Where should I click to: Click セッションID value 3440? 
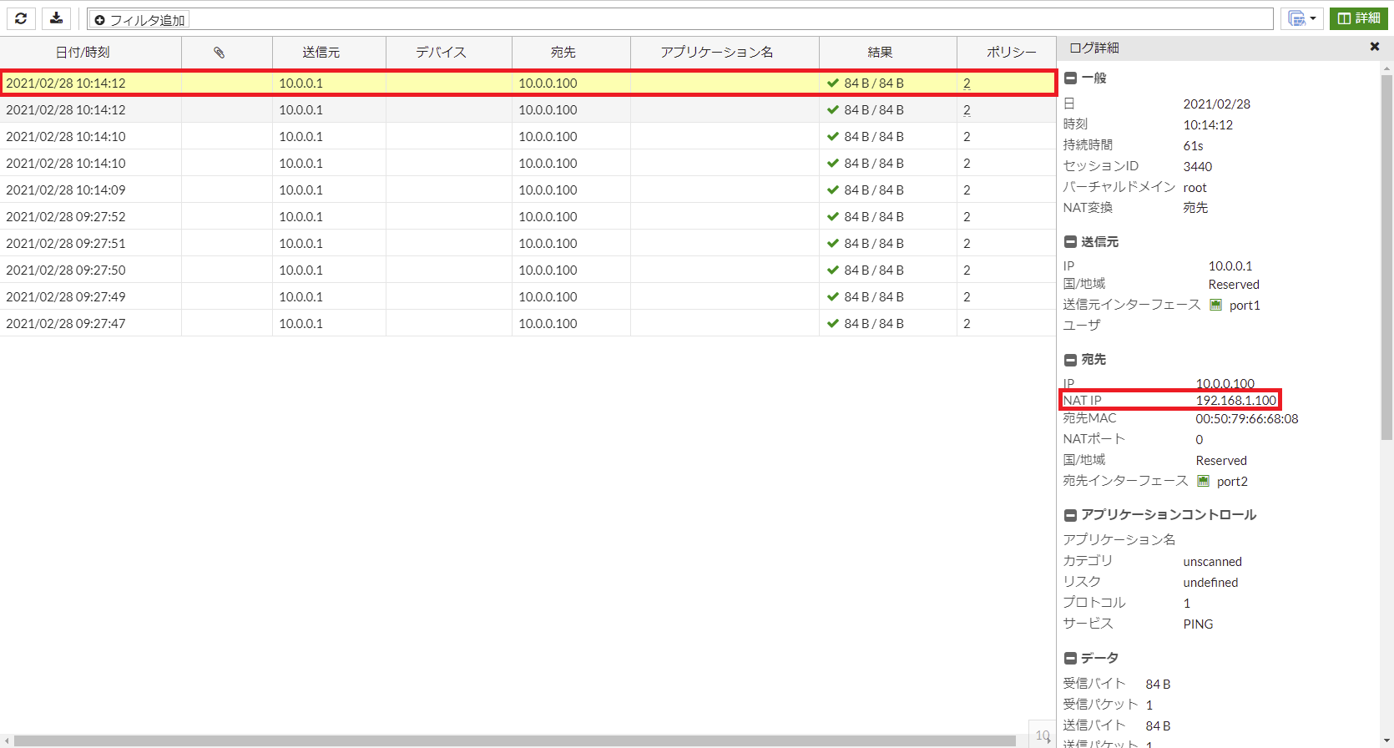pos(1197,166)
